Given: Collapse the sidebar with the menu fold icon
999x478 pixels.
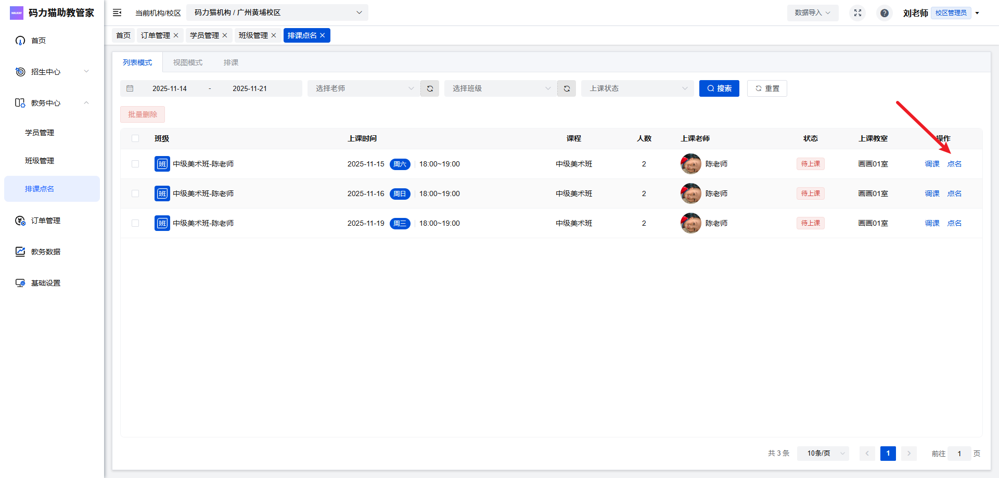Looking at the screenshot, I should [x=117, y=12].
